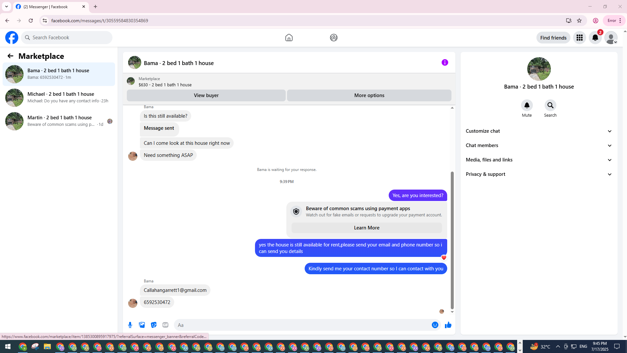The width and height of the screenshot is (627, 353).
Task: Select the Bama conversation in the list
Action: [x=59, y=74]
